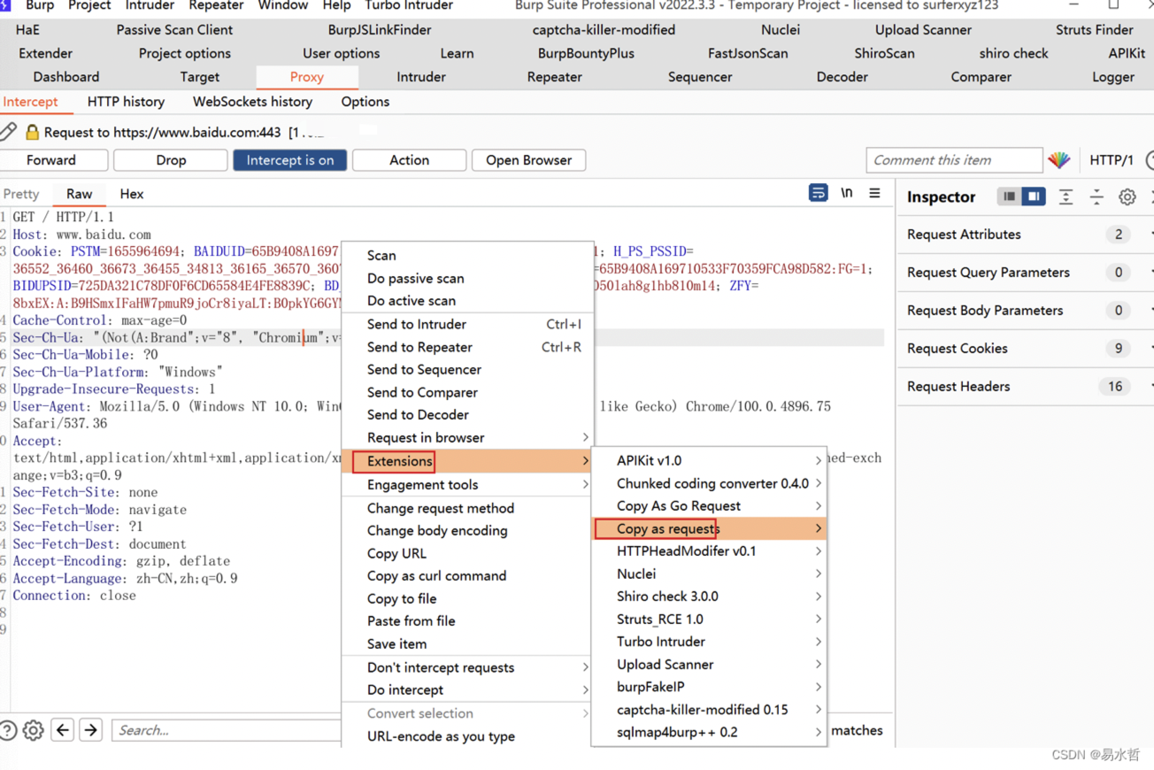Open the Turbo Intruder extension submenu

[x=710, y=641]
